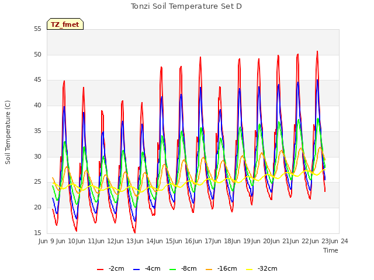
Task: Select the -4cm legend label
Action: (153, 269)
